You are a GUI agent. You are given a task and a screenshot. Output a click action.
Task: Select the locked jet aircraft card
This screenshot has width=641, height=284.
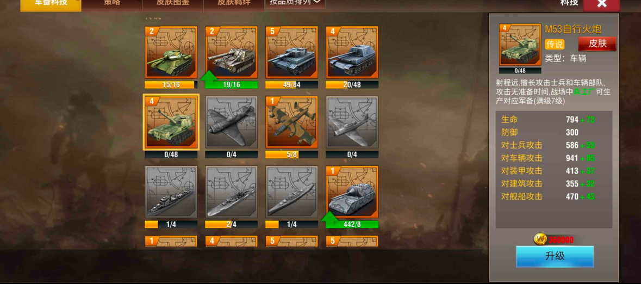[352, 122]
